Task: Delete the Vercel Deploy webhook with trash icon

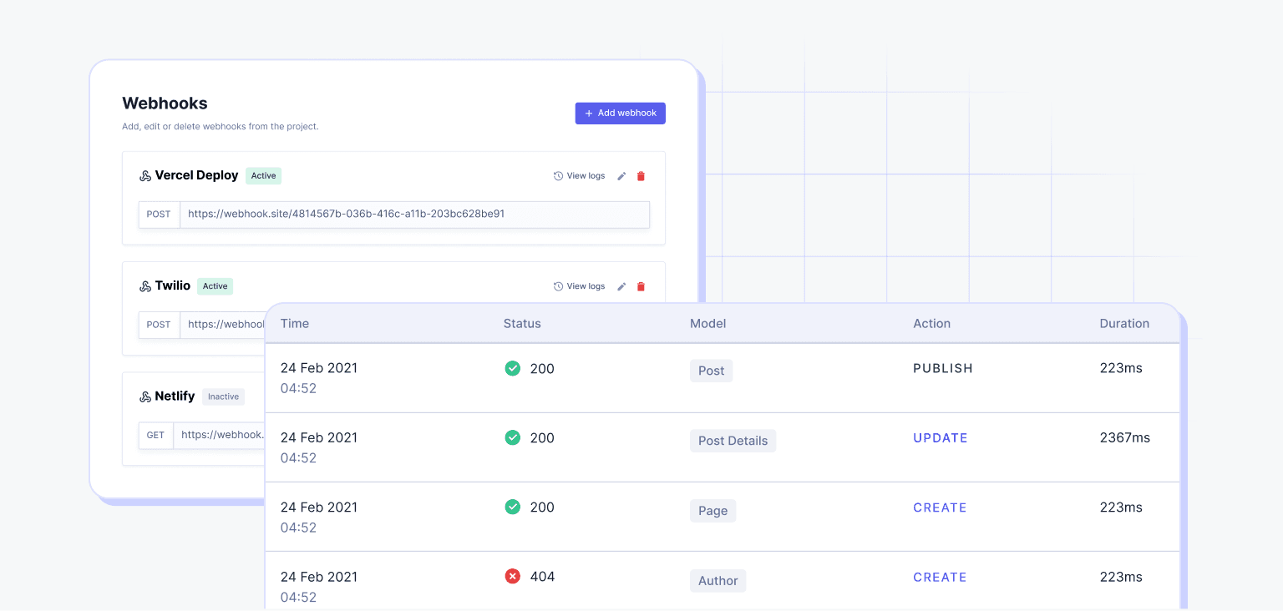Action: pos(641,176)
